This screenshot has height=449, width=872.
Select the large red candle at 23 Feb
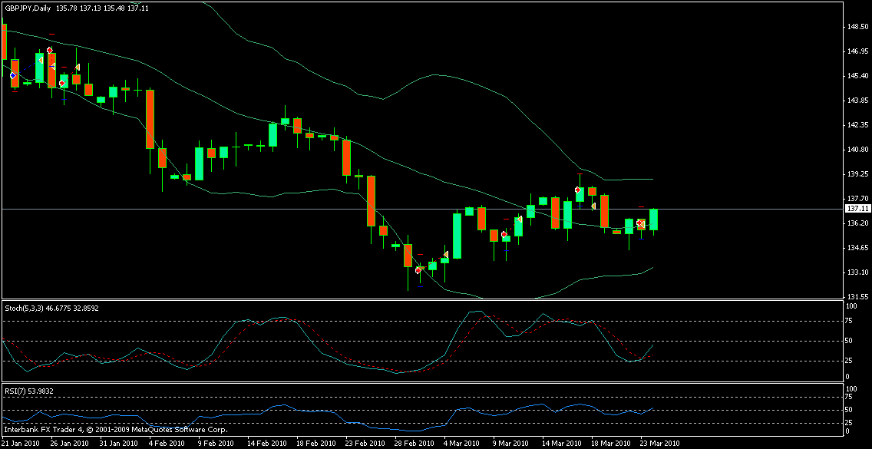point(372,200)
